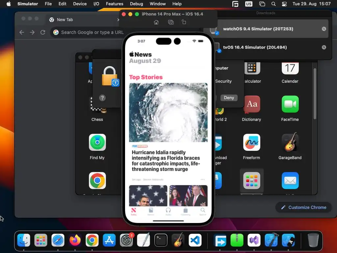Open the News+ tab in News app

(151, 211)
